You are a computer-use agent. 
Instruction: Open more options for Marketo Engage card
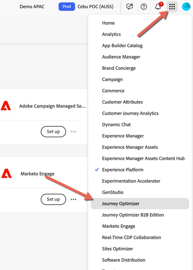coord(74,199)
